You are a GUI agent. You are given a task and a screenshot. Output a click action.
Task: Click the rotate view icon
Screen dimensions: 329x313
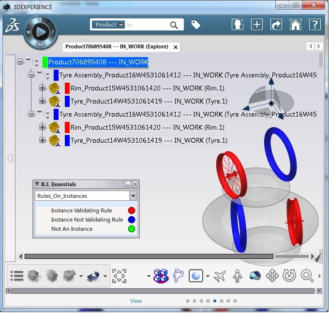[x=289, y=276]
